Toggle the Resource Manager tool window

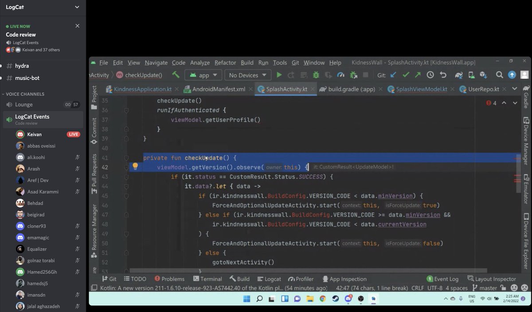94,231
